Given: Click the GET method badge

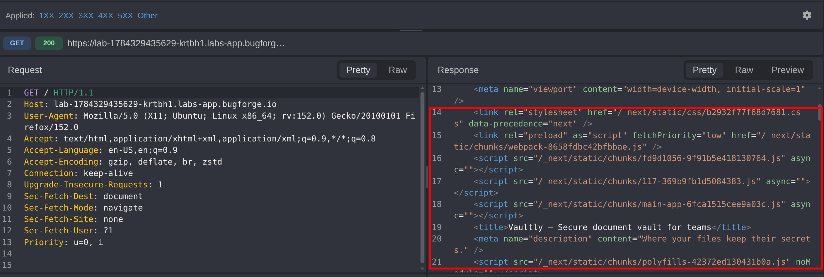Looking at the screenshot, I should (x=17, y=43).
